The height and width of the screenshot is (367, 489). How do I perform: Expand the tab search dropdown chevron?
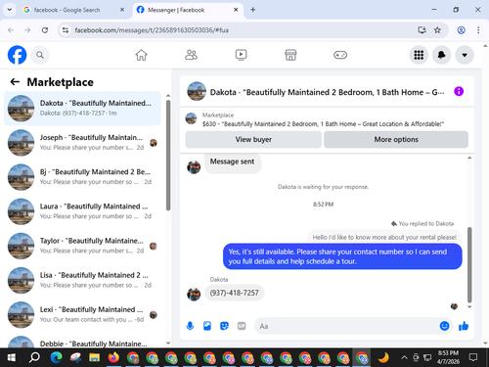pos(10,10)
